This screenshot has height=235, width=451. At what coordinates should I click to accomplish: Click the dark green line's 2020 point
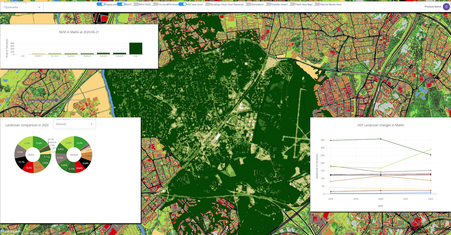click(381, 139)
